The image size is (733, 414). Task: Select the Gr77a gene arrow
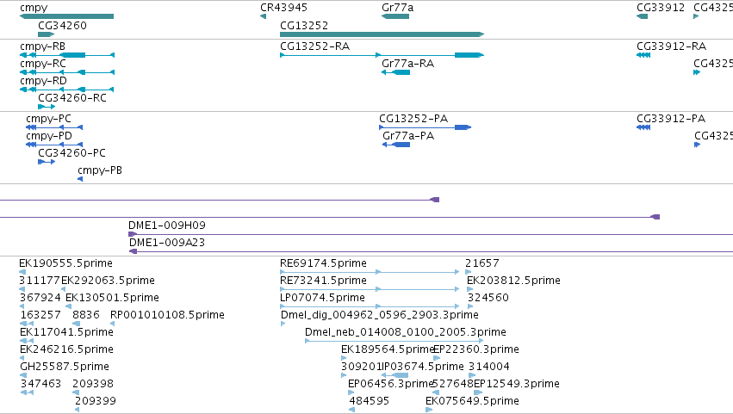coord(395,16)
